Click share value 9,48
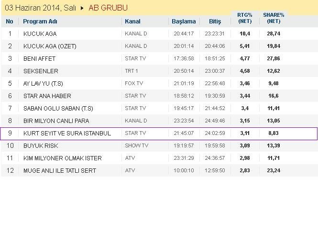The width and height of the screenshot is (318, 245). (274, 83)
